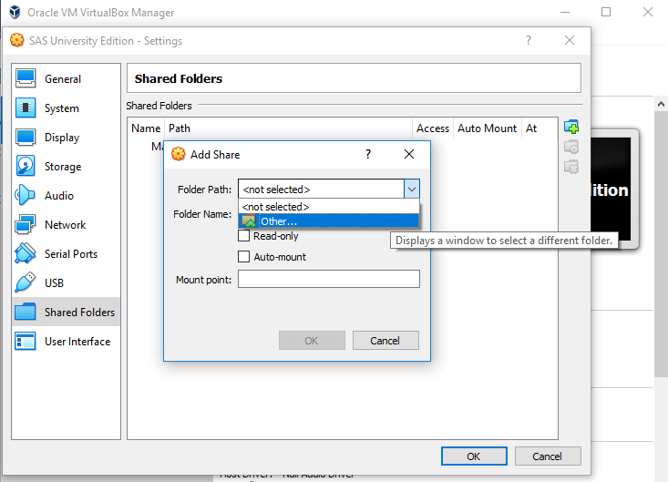Click the Add Share dialog title icon
668x482 pixels.
point(178,154)
